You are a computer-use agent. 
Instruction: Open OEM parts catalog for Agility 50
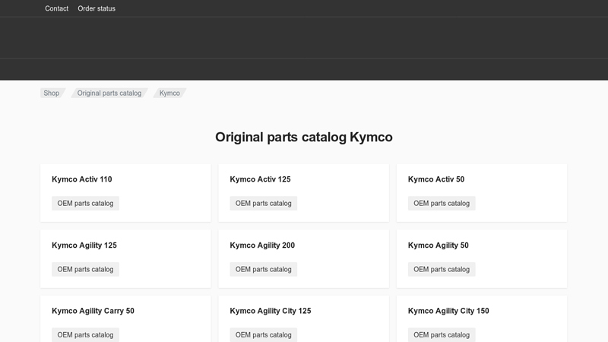(442, 269)
